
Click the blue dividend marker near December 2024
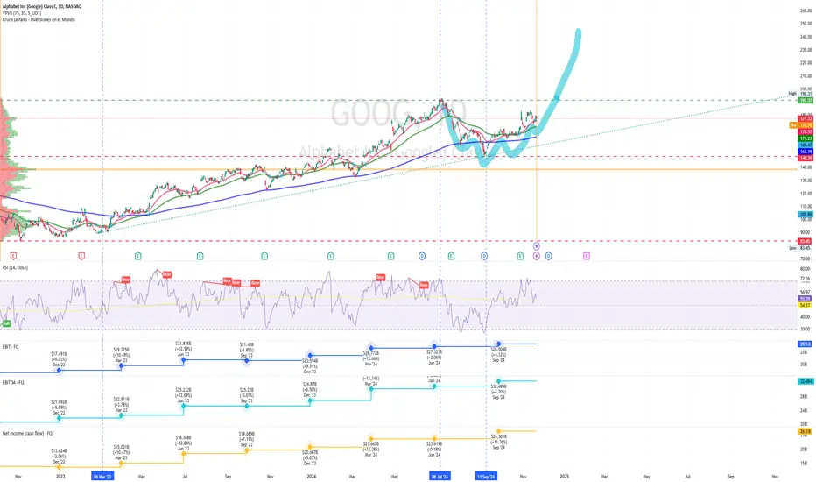[x=548, y=256]
